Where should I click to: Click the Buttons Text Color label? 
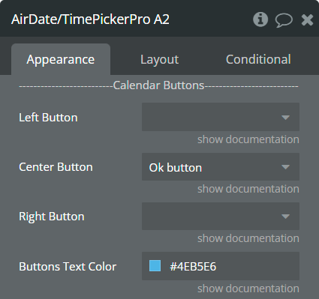tap(68, 267)
